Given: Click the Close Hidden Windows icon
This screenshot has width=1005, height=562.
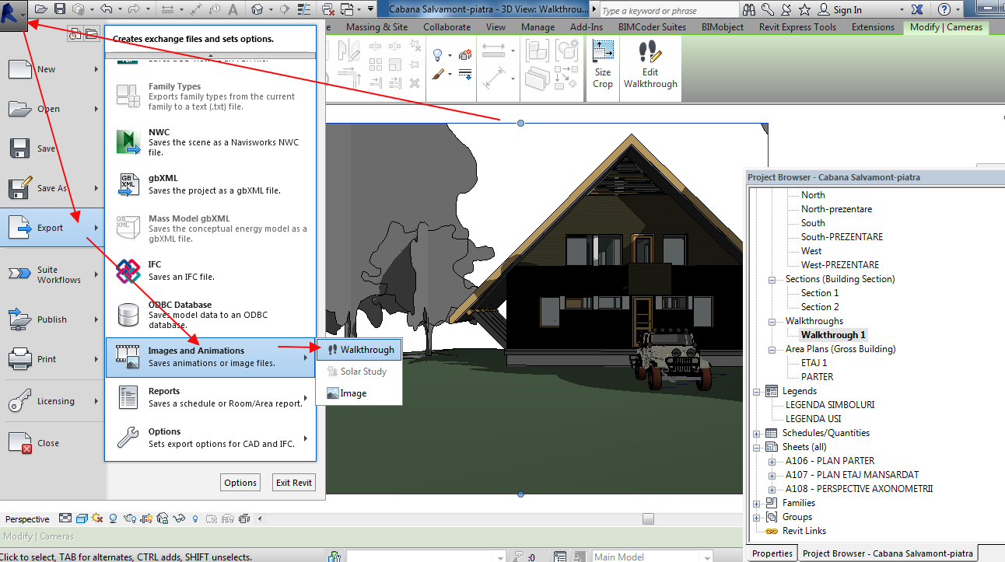Looking at the screenshot, I should click(x=328, y=9).
